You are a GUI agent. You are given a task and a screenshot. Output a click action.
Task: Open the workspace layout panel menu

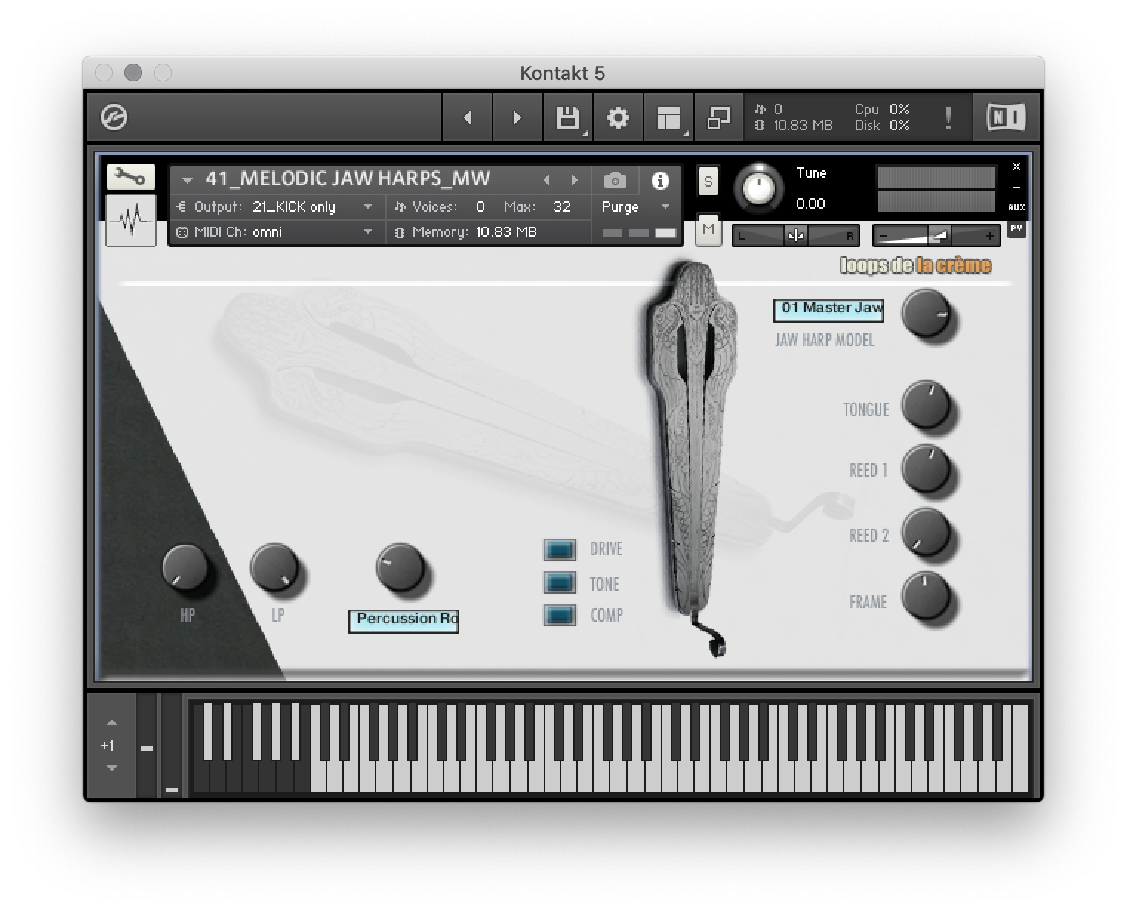668,117
